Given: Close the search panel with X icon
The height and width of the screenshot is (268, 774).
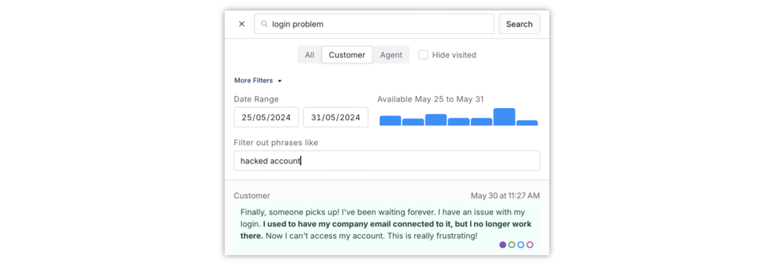Looking at the screenshot, I should 241,24.
